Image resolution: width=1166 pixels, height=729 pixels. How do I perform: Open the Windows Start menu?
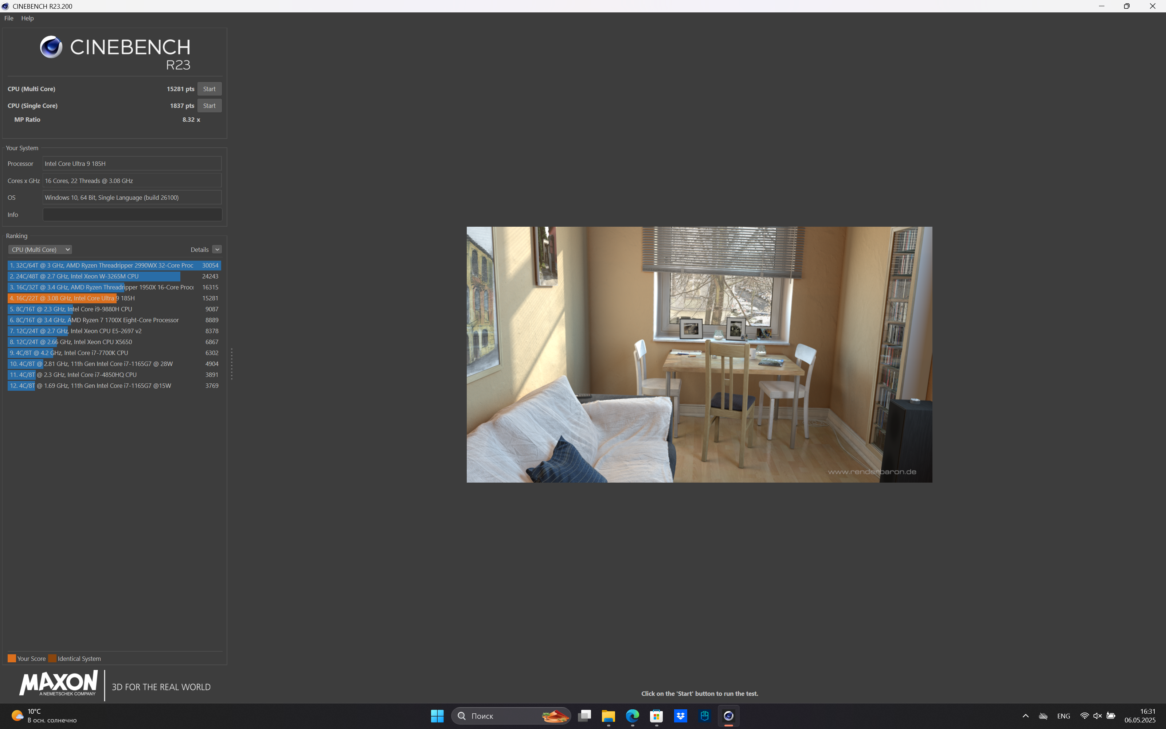click(x=437, y=716)
